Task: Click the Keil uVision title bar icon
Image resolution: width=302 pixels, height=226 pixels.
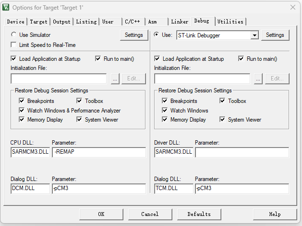Action: [x=6, y=8]
